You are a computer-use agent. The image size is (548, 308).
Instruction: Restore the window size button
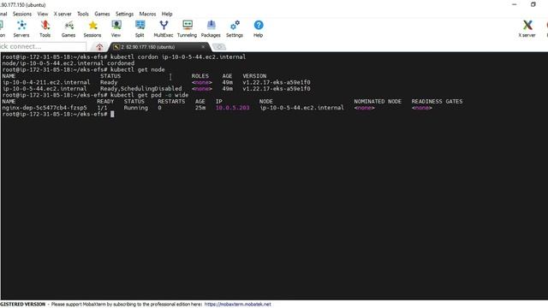point(533,4)
